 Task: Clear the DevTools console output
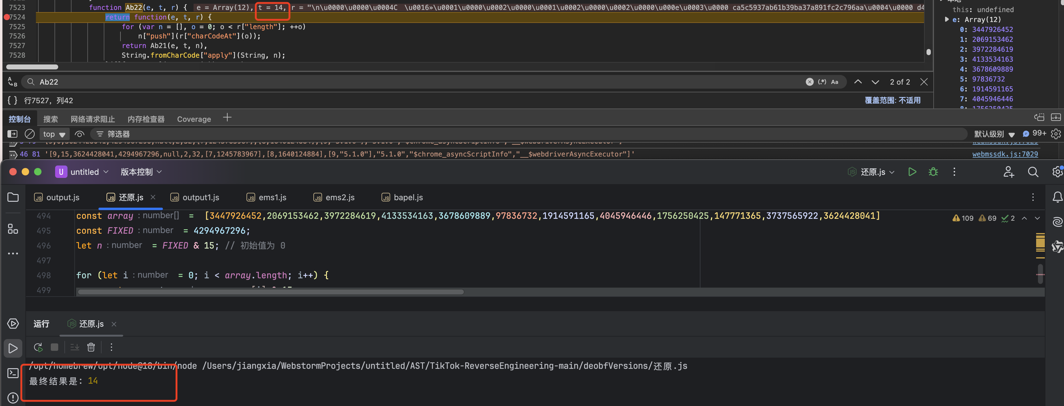tap(30, 134)
